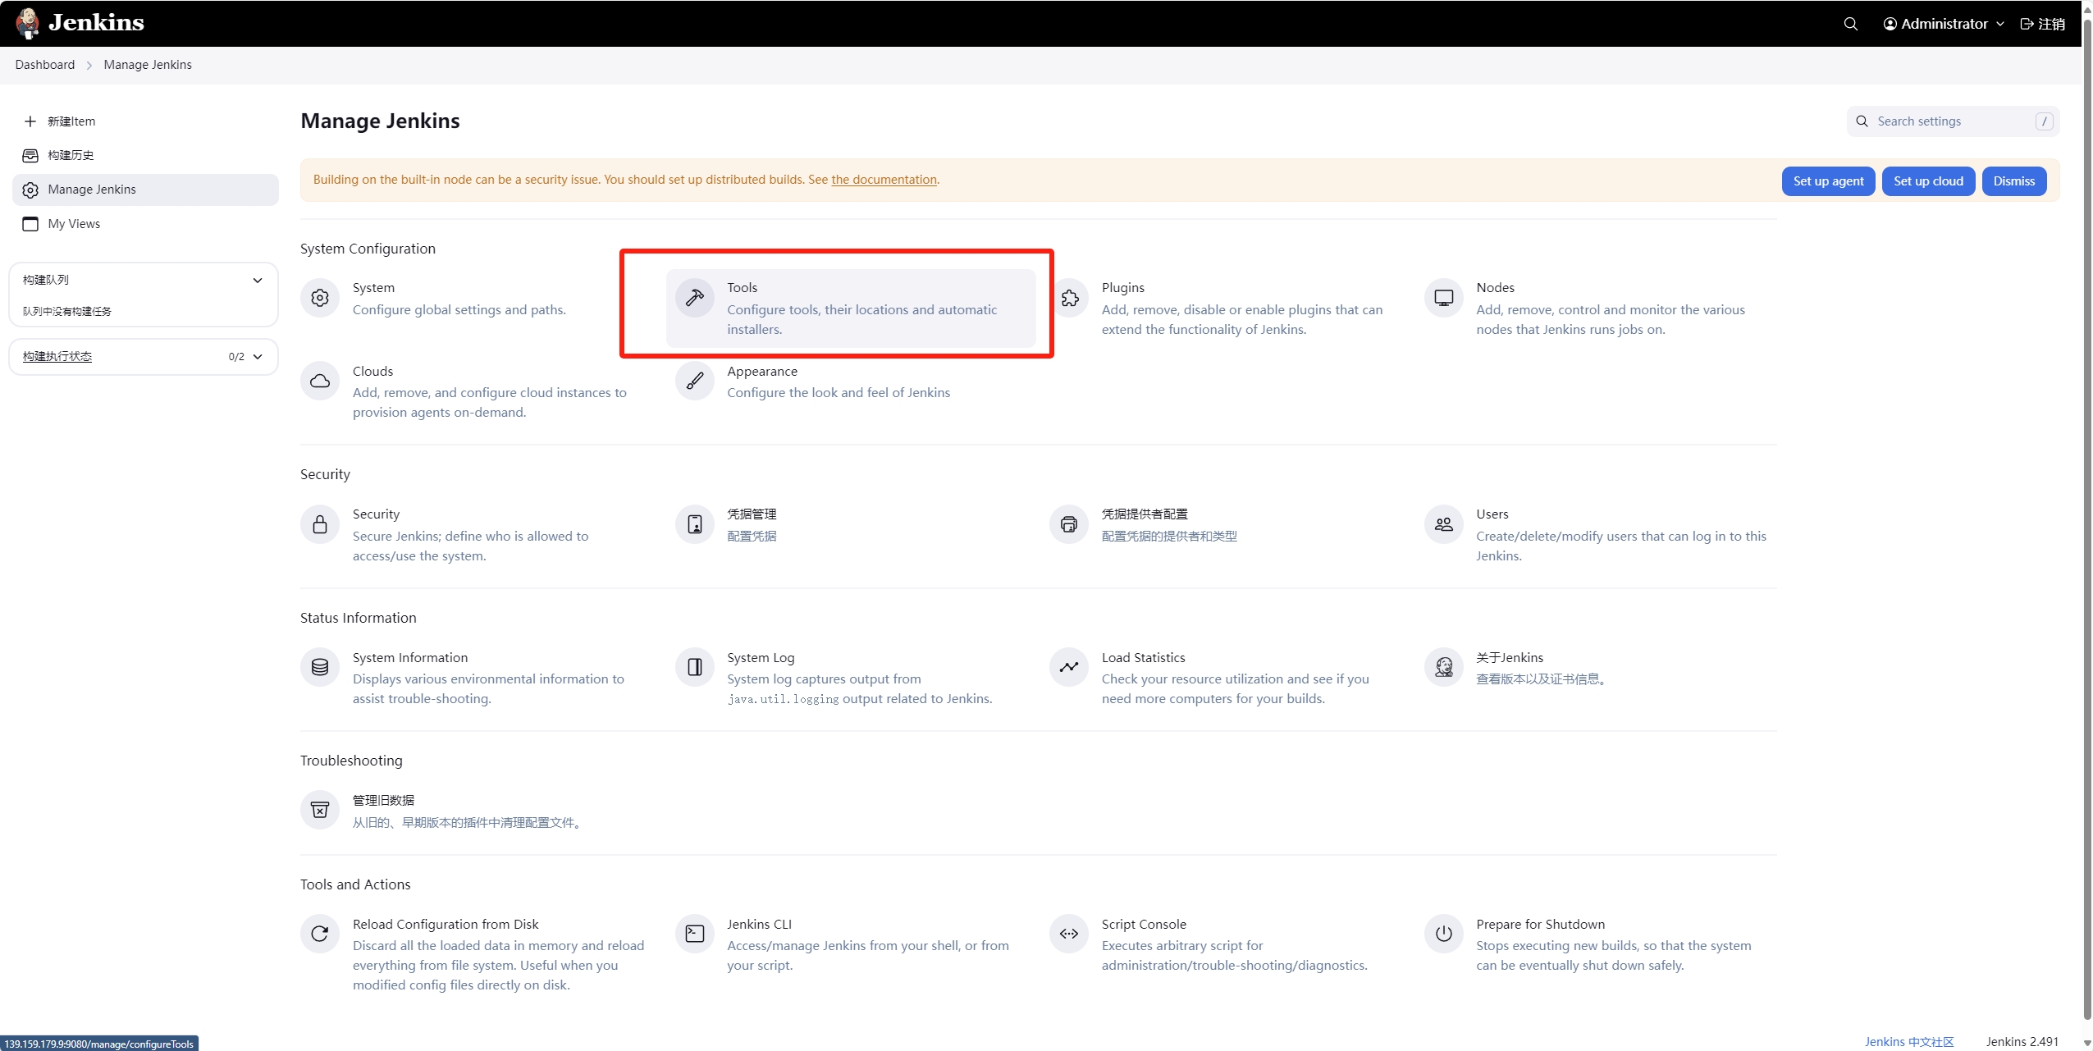Dismiss the security warning banner
Screen dimensions: 2093x1051
point(2013,181)
